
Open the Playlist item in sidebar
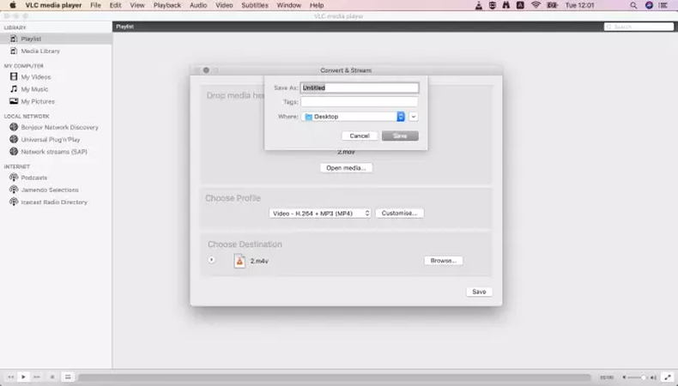(x=56, y=39)
